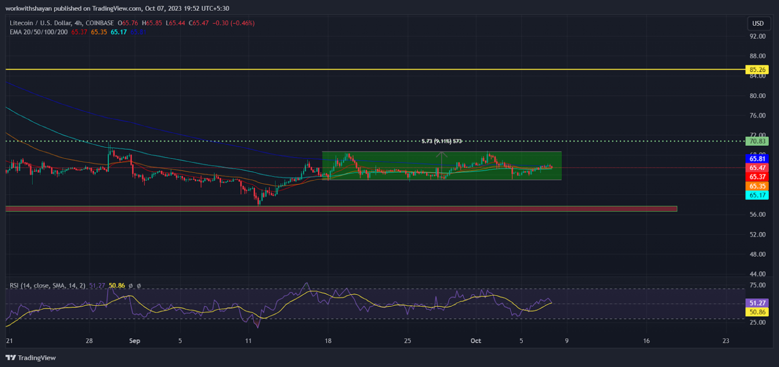The width and height of the screenshot is (779, 367).
Task: Select the red support zone rectangle
Action: coord(341,209)
